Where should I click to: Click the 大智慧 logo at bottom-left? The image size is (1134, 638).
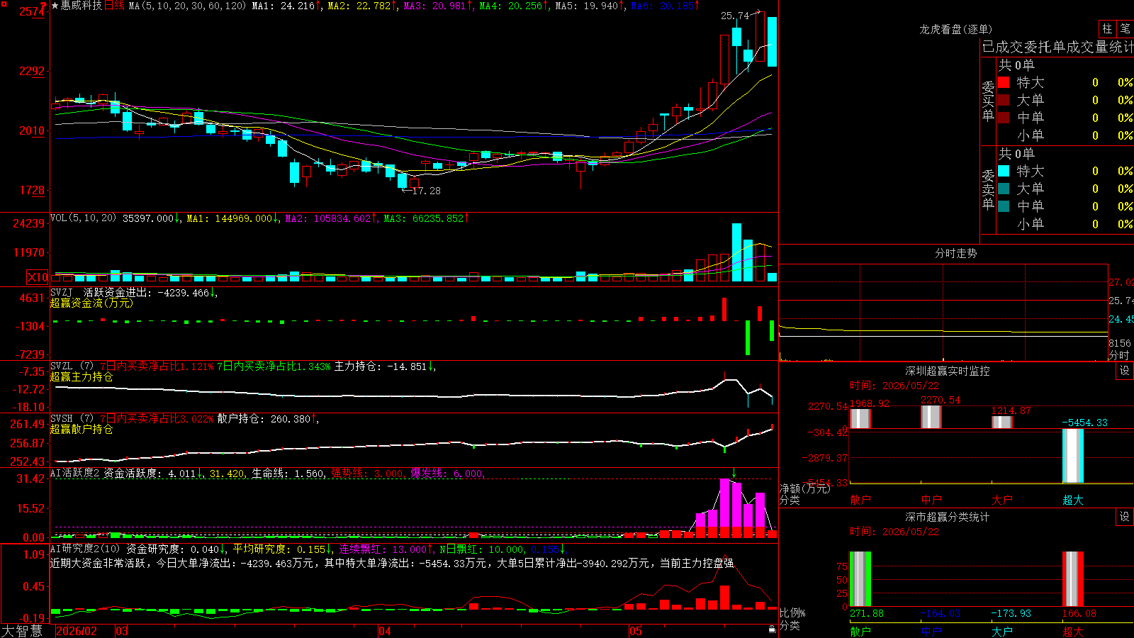[x=22, y=631]
